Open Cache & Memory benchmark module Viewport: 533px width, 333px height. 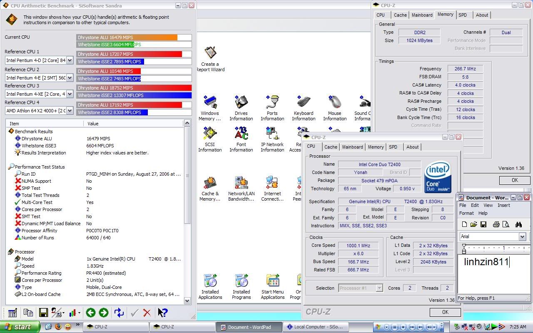tap(210, 189)
